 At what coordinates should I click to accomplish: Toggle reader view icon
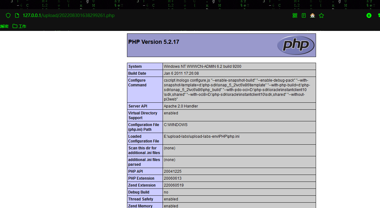pyautogui.click(x=304, y=15)
